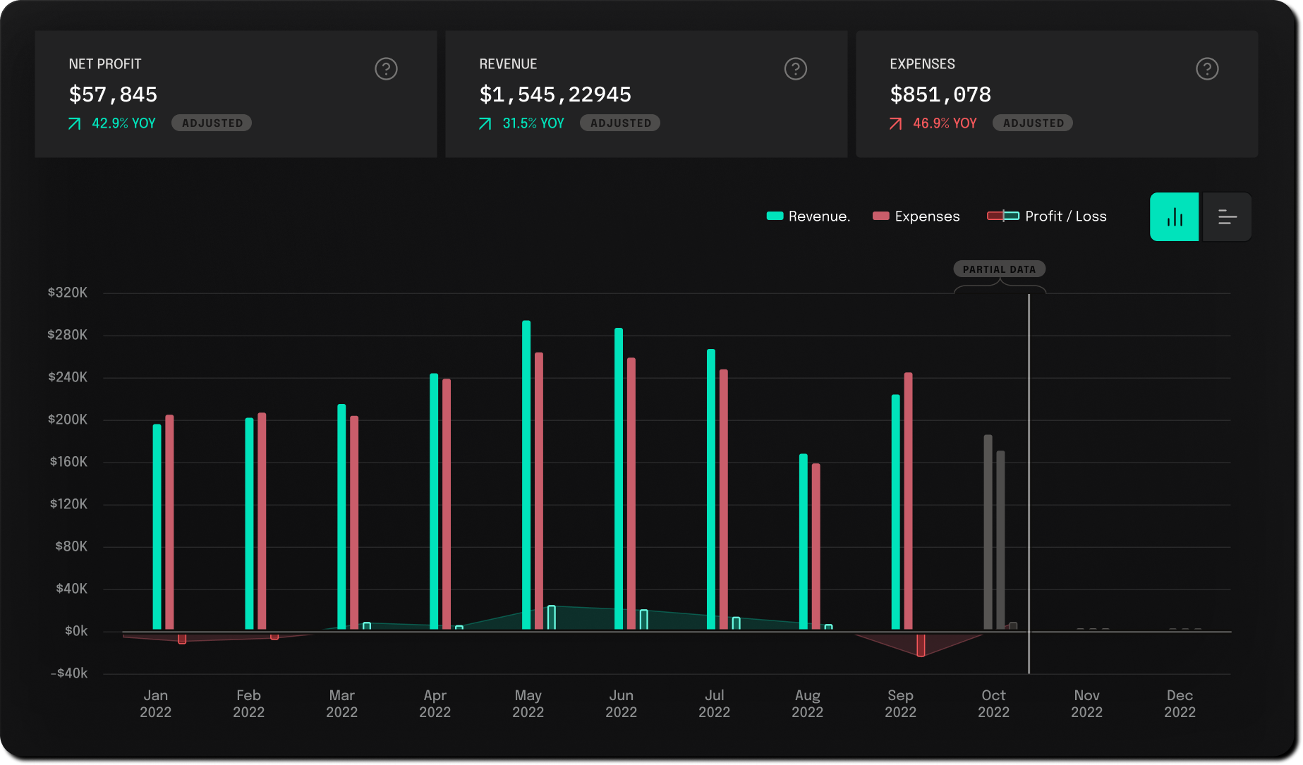Screen dimensions: 1303x765
Task: Click the Jun 2022 profit marker
Action: (643, 619)
